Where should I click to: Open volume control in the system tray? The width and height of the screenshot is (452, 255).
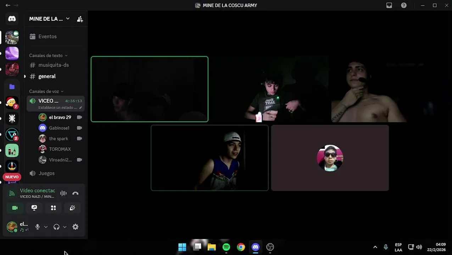pos(419,247)
